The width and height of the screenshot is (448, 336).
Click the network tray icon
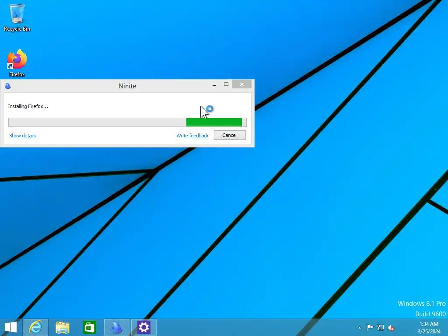tap(380, 327)
